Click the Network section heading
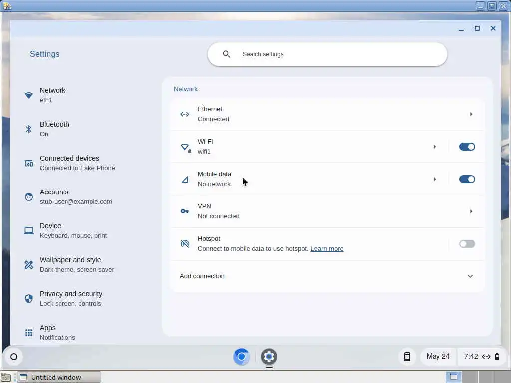511x383 pixels. [186, 89]
